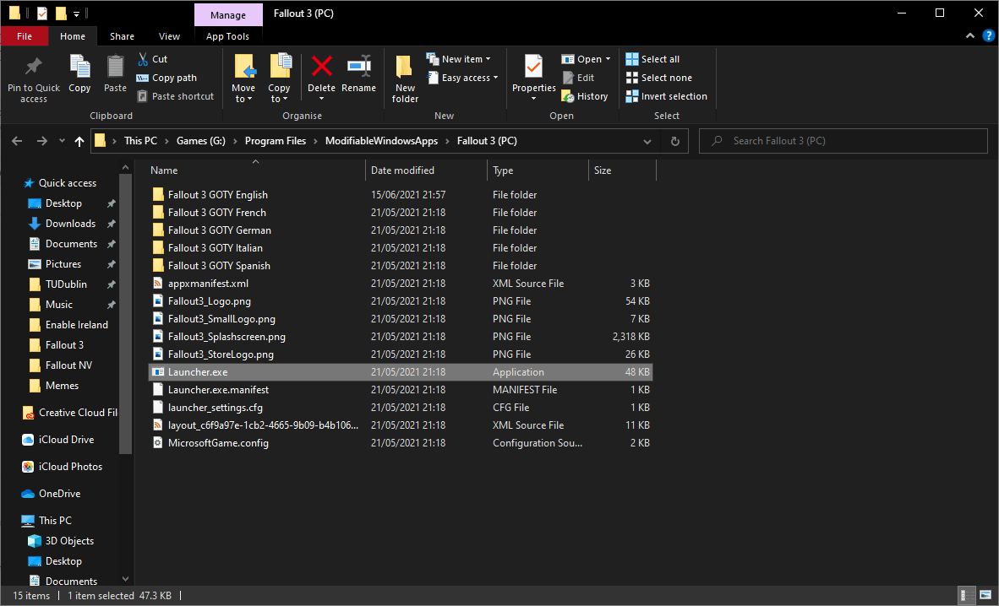Image resolution: width=999 pixels, height=606 pixels.
Task: Select Fallout3_Splashscreen.png file
Action: (400, 336)
